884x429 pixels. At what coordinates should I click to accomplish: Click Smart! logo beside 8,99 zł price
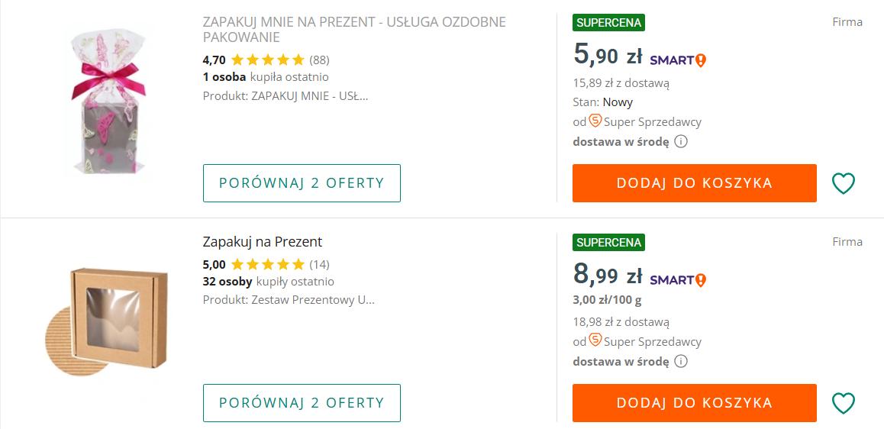click(x=678, y=279)
